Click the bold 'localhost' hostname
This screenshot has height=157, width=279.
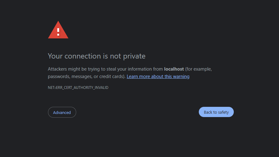[174, 69]
